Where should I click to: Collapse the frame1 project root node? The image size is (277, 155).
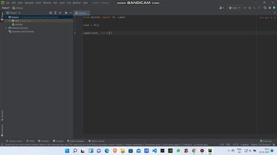pos(6,17)
